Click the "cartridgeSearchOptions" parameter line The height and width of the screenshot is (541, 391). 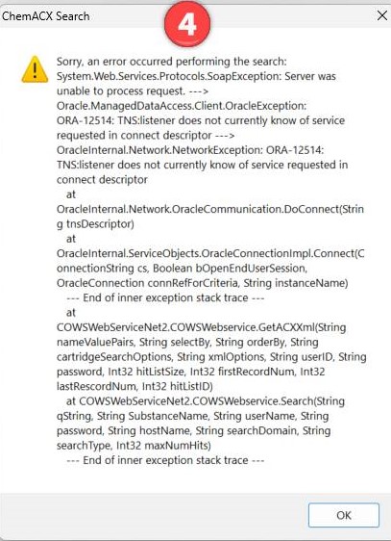(x=211, y=357)
